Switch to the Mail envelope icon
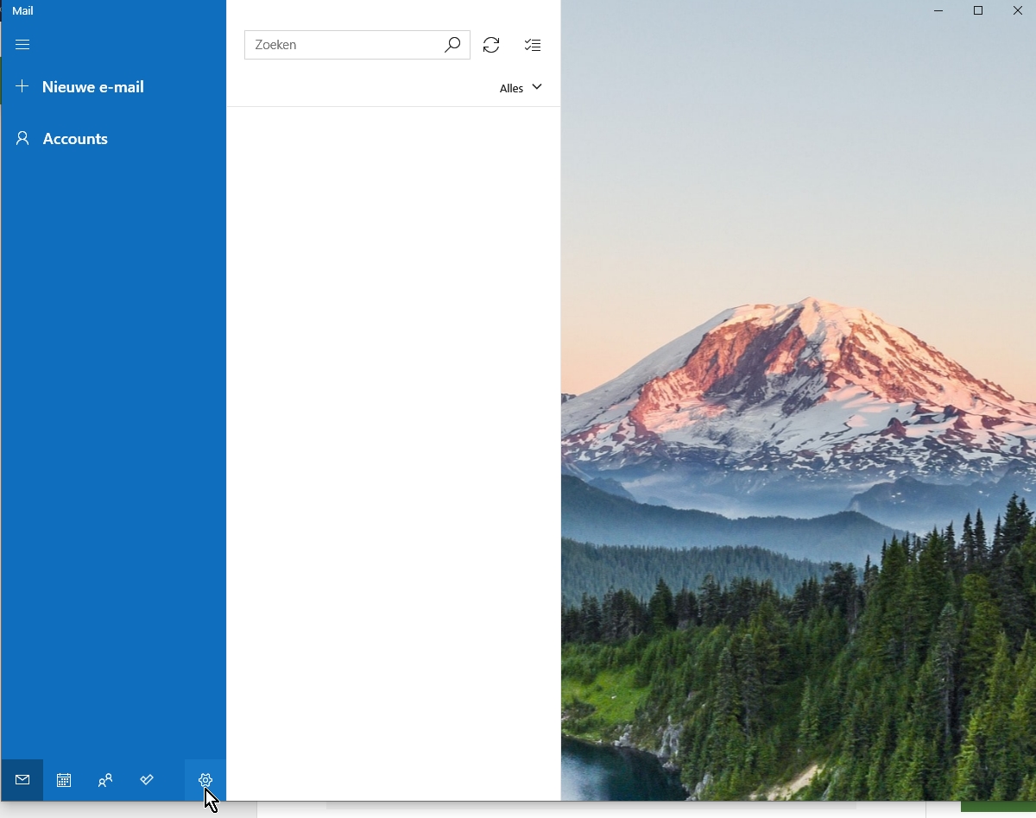Screen dimensions: 1036x818 point(22,780)
